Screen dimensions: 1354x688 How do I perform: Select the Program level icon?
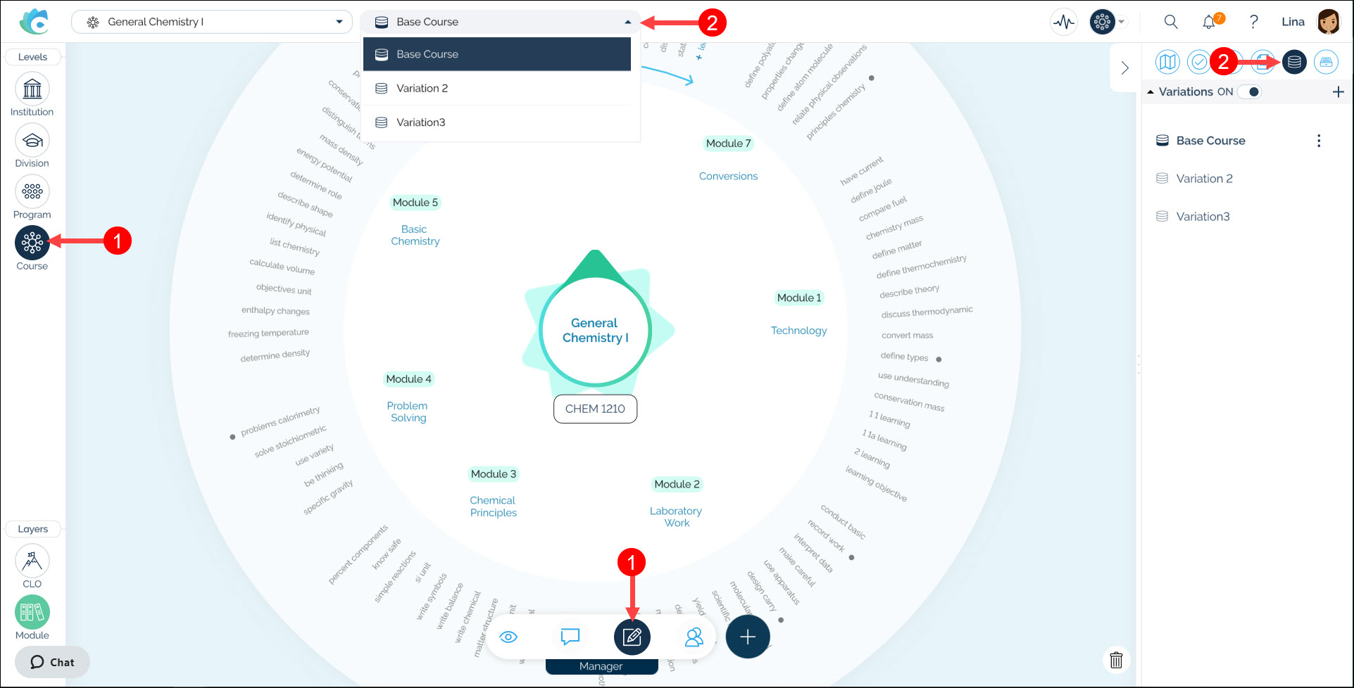(32, 191)
